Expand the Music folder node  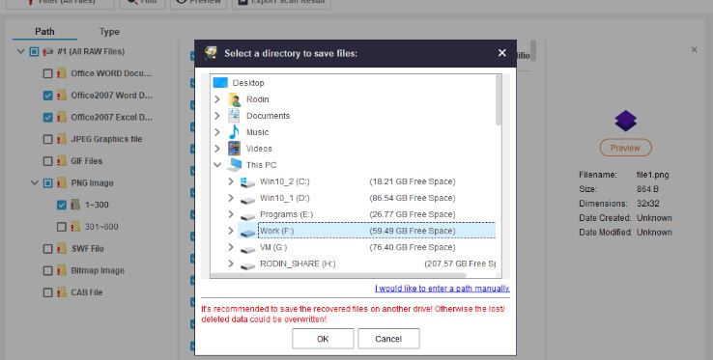click(217, 132)
